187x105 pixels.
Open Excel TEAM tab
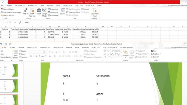coord(99,6)
